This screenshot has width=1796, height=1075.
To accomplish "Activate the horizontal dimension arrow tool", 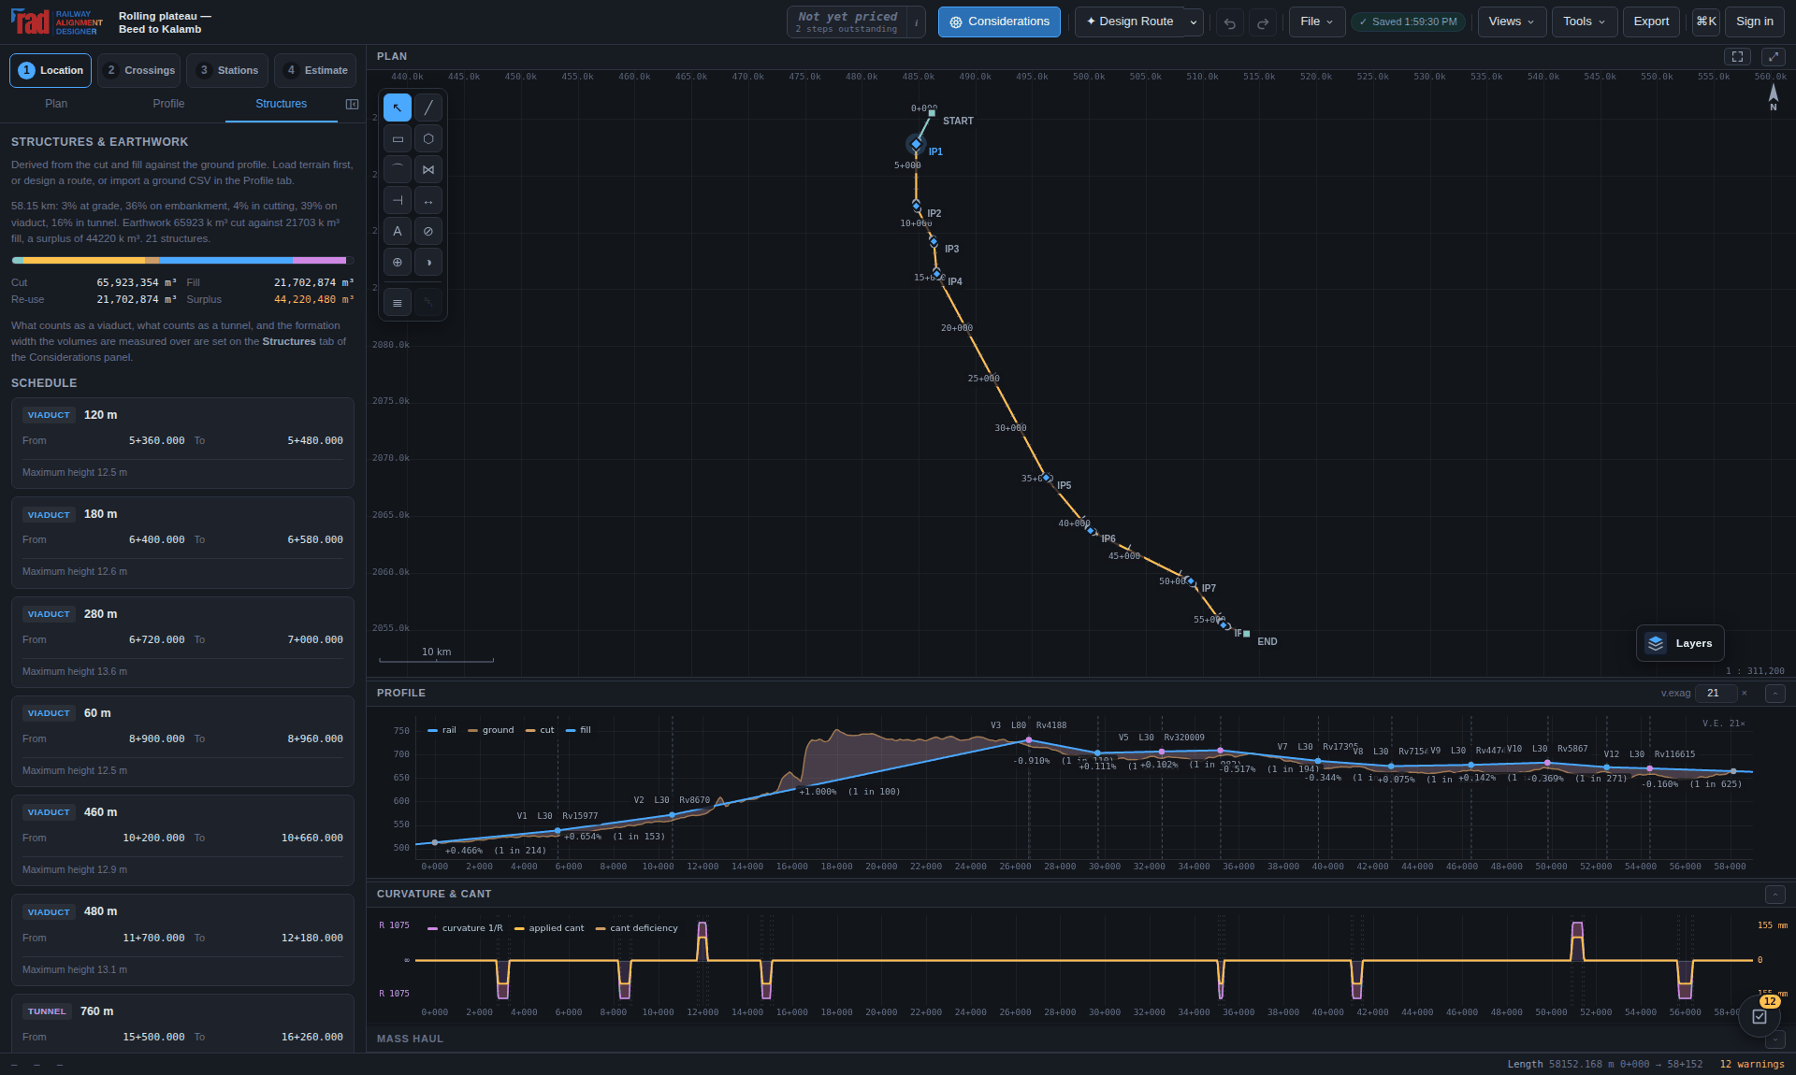I will 428,201.
